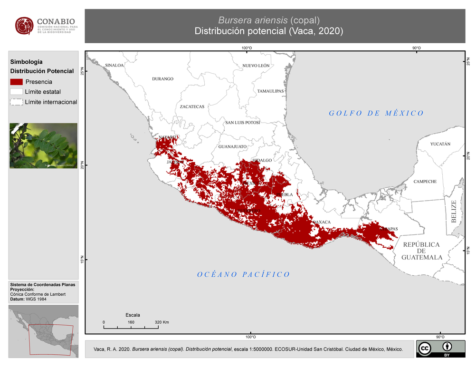Click the CONABIO logo emblem
This screenshot has height=368, width=476.
[x=24, y=26]
